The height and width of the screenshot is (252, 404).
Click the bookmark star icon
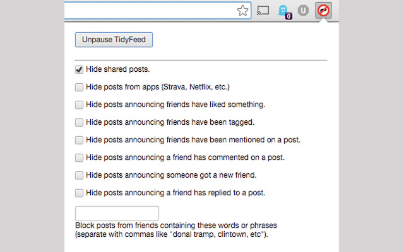[242, 11]
